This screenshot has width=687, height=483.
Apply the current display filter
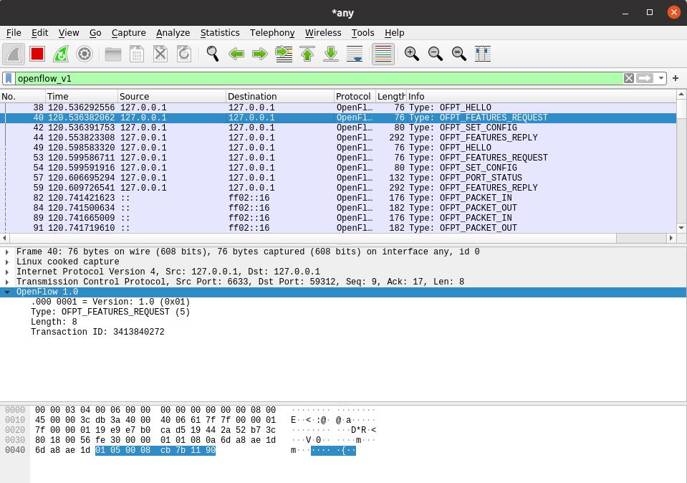point(643,77)
